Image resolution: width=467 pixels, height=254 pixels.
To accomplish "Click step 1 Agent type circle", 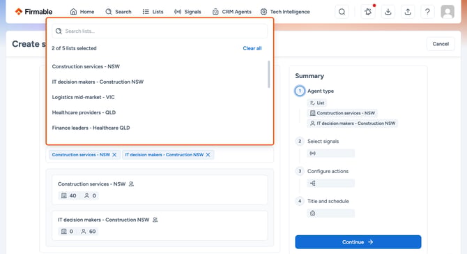I will point(300,91).
